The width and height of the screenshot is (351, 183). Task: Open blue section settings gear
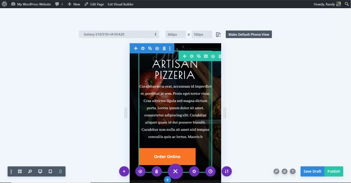pyautogui.click(x=143, y=48)
